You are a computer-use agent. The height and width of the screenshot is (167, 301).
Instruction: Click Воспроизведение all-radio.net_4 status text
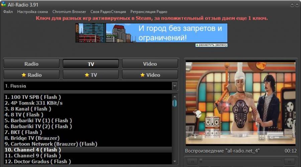pyautogui.click(x=222, y=151)
